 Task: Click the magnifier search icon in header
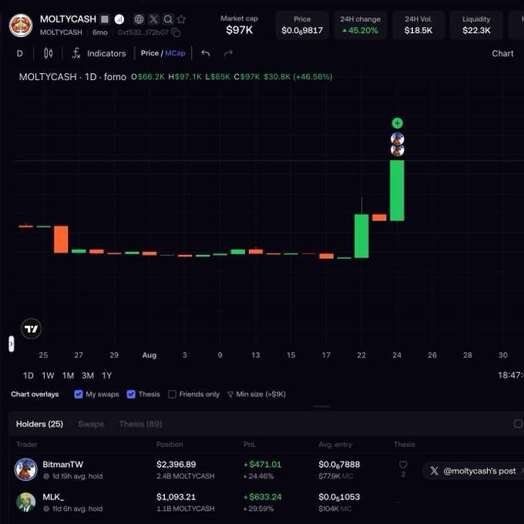168,19
